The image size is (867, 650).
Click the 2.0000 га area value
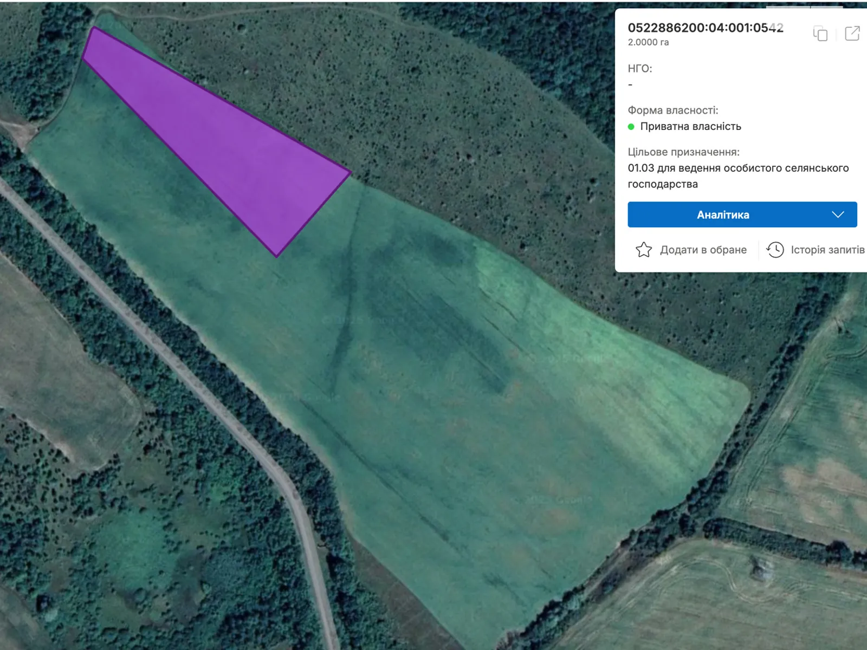pyautogui.click(x=648, y=42)
